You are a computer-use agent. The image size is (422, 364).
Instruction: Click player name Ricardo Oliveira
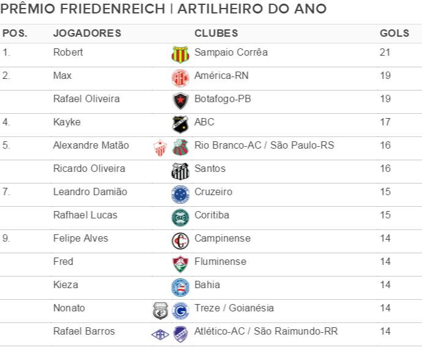[x=89, y=169]
